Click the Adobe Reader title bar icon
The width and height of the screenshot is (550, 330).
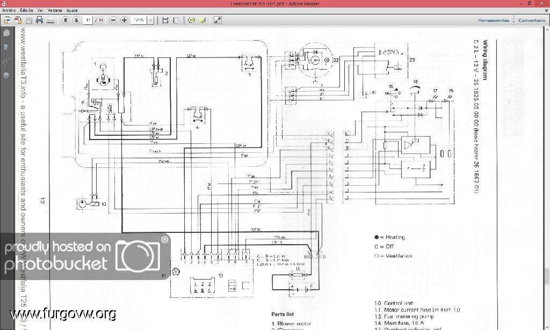coord(3,3)
